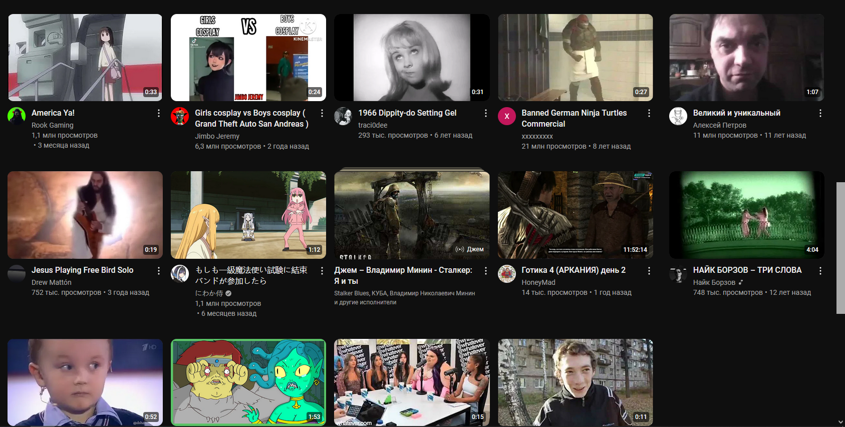Open the Stalker Джем mix thumbnail
This screenshot has height=427, width=845.
point(412,215)
